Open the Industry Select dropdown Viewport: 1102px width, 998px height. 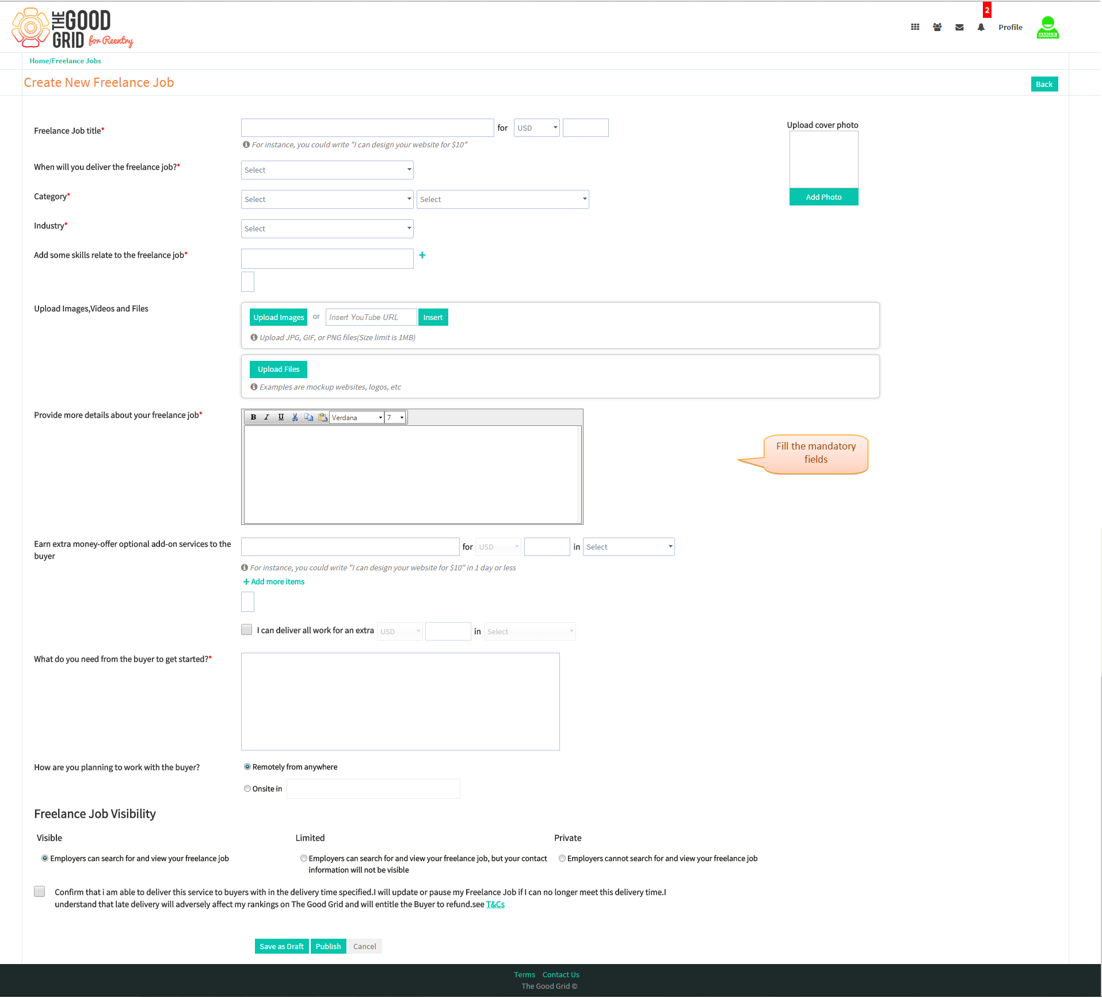(327, 228)
